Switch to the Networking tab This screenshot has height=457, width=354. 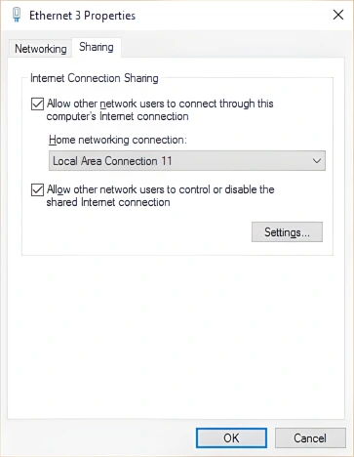41,49
